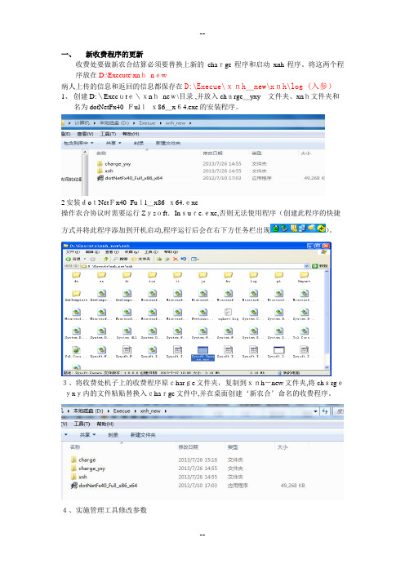Open 文件(F) menu in XP Explorer window
The width and height of the screenshot is (405, 573).
[73, 252]
